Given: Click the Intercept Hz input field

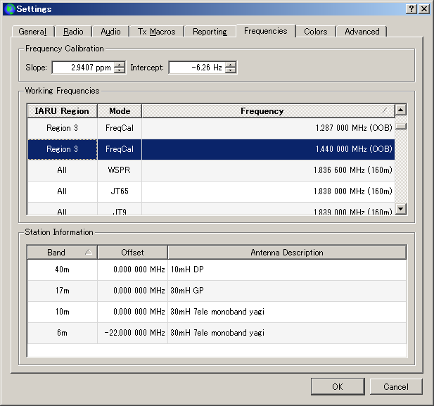Looking at the screenshot, I should tap(197, 68).
